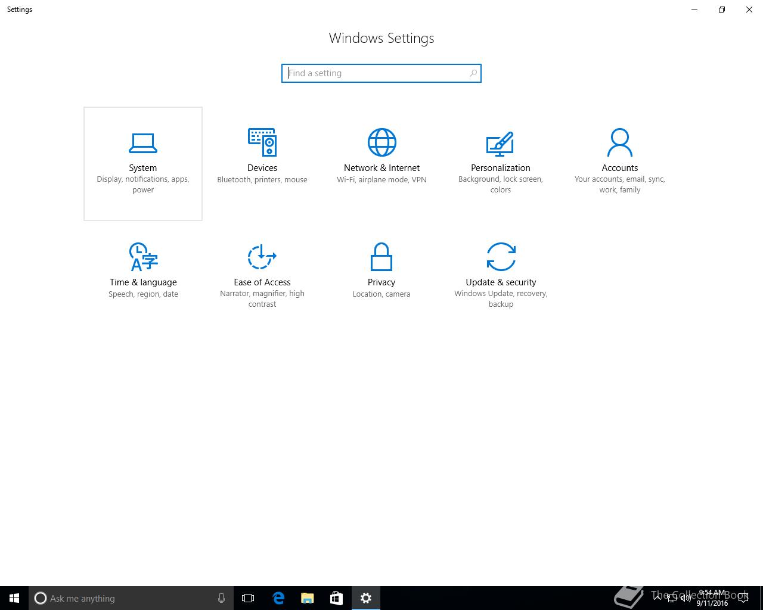Restore down the Settings window
763x610 pixels.
click(722, 10)
